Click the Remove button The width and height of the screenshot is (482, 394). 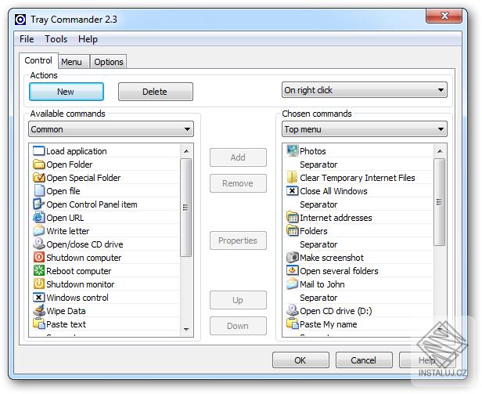point(238,183)
